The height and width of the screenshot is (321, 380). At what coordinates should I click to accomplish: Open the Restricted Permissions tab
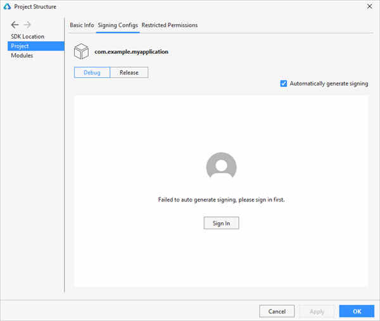(170, 25)
